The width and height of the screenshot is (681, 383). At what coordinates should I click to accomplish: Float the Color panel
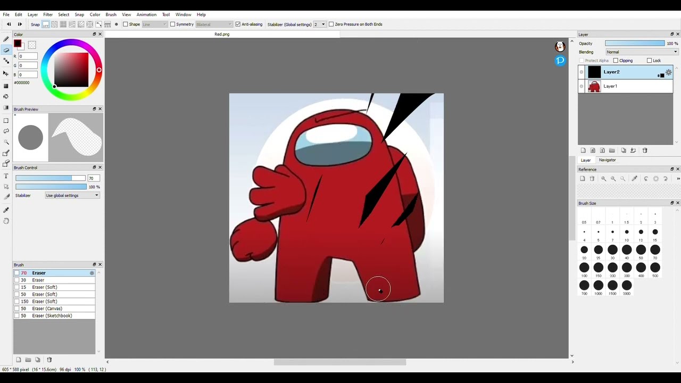[x=94, y=34]
